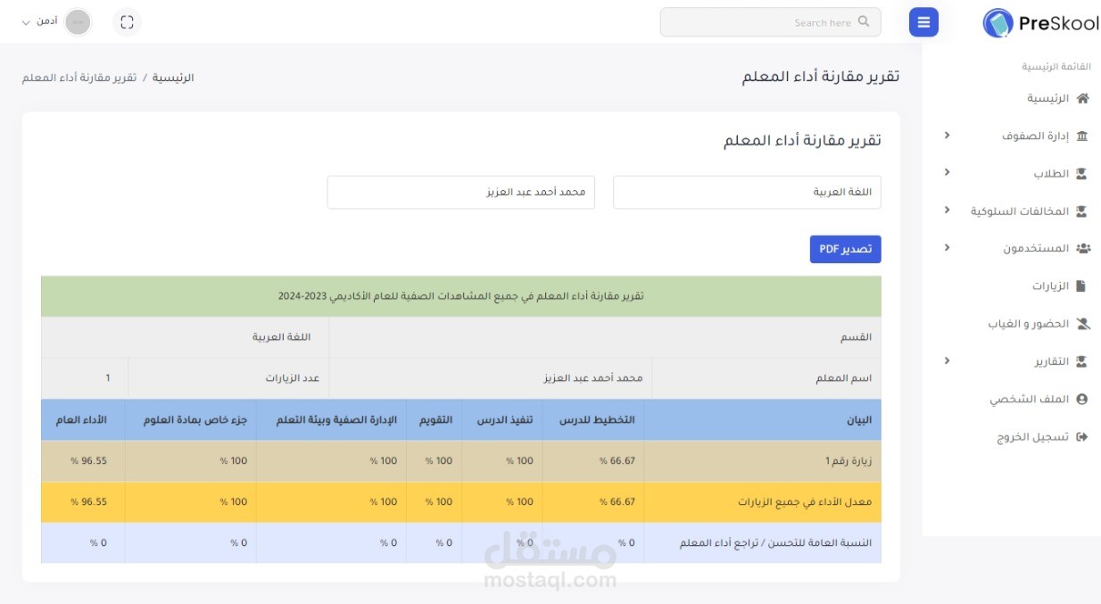The height and width of the screenshot is (604, 1101).
Task: Expand the الطلاب submenu chevron
Action: (x=947, y=172)
